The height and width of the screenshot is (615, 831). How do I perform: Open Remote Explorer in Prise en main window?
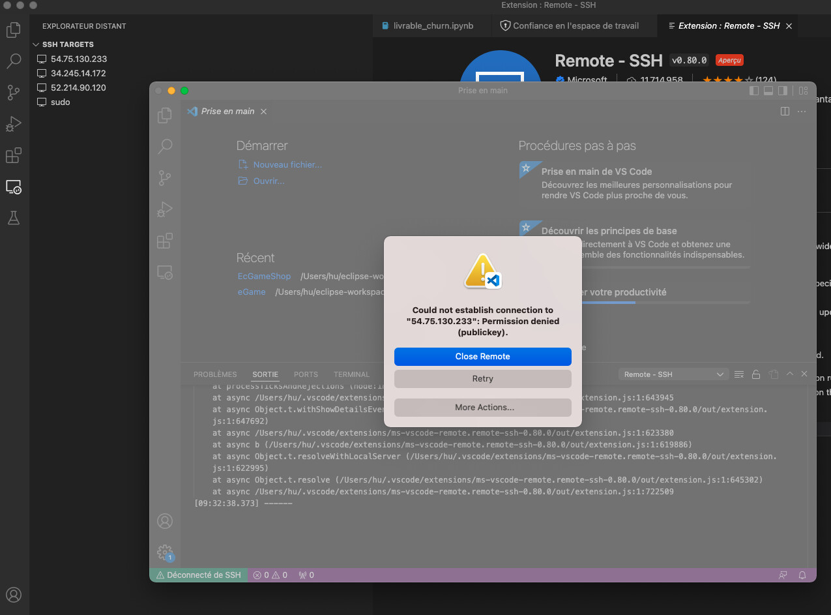165,273
